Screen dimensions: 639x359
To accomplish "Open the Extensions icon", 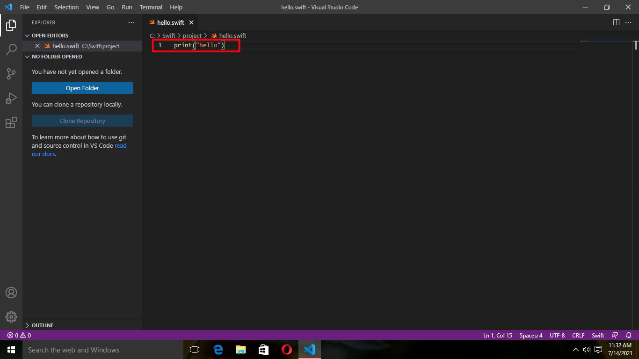I will point(11,122).
